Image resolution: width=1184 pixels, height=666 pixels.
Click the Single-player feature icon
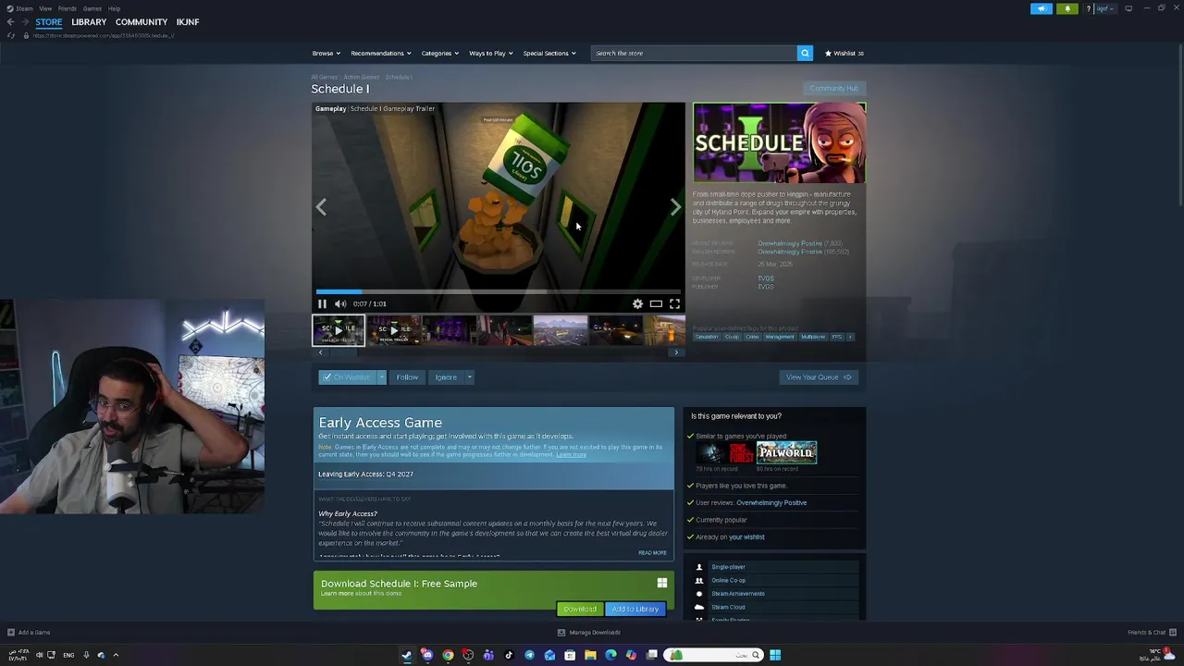(x=698, y=567)
